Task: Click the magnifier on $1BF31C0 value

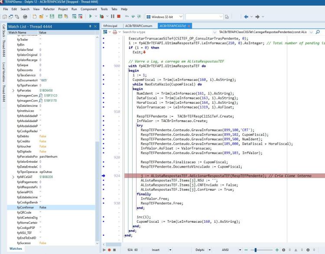Action: tap(41, 96)
